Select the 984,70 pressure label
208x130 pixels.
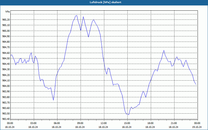(6, 47)
